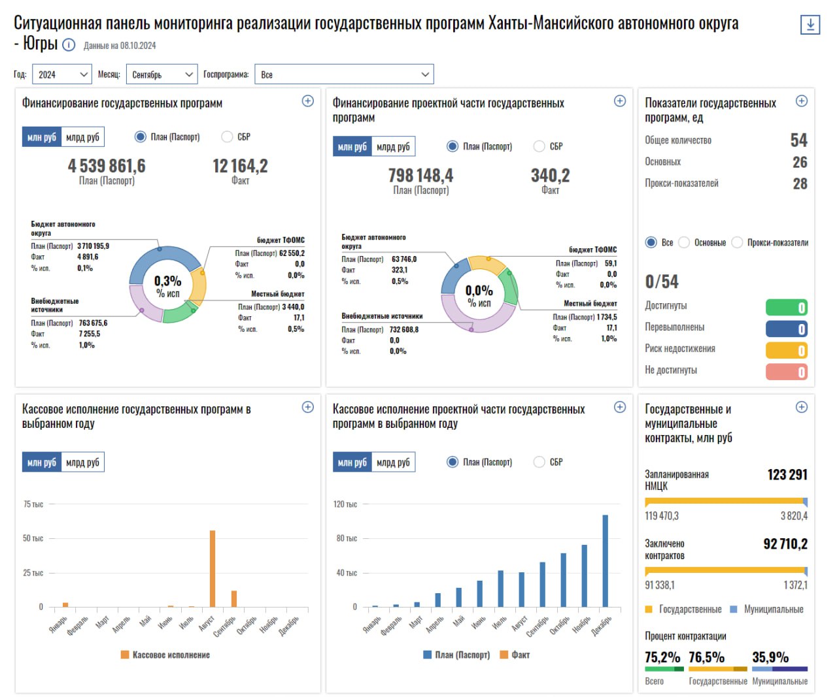Screen dimensions: 837x697
Task: Click the Факт legend item in project chart
Action: [x=515, y=655]
